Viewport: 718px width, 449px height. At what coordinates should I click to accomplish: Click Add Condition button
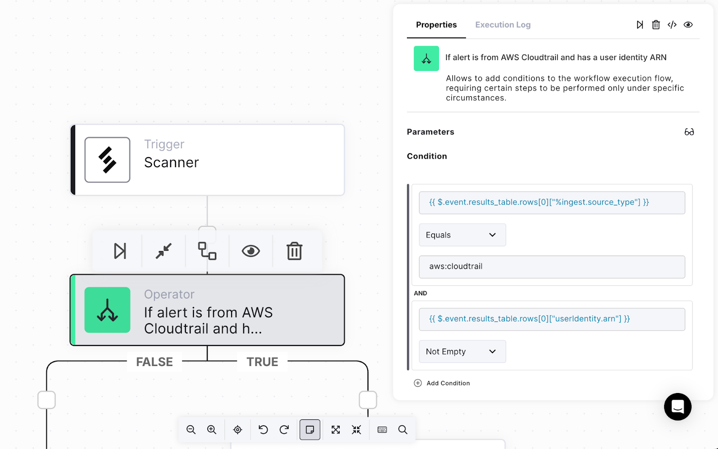442,383
